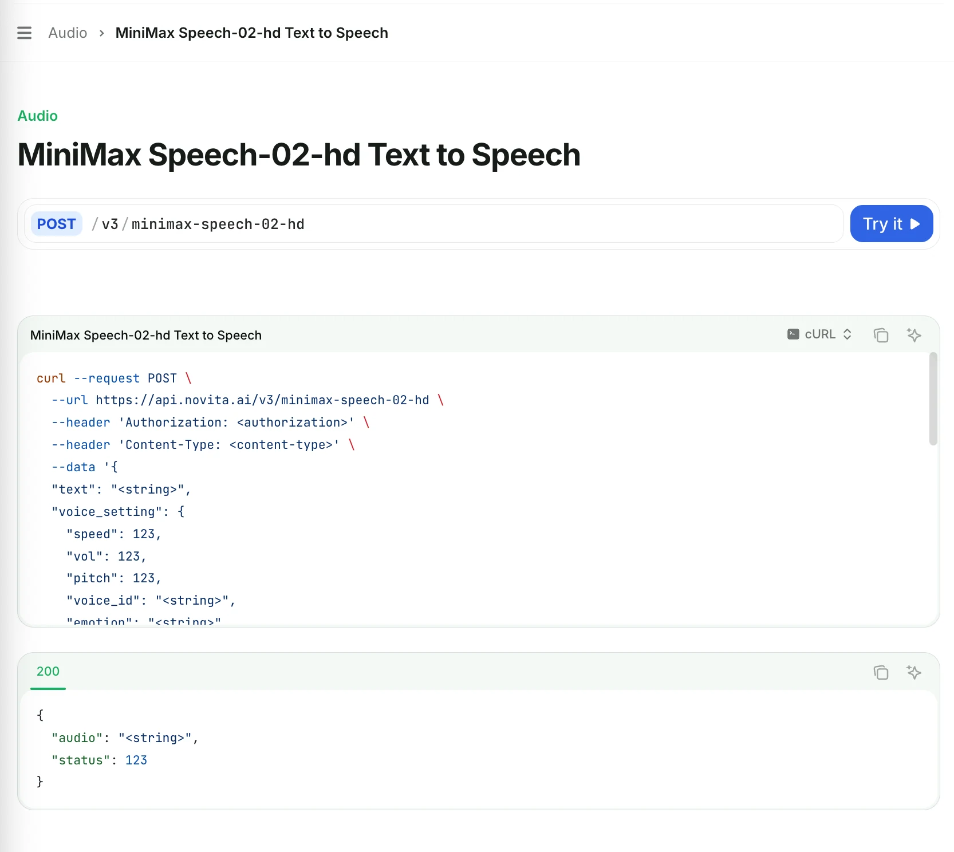Click the Content-Type header line
The image size is (954, 852).
pyautogui.click(x=203, y=444)
